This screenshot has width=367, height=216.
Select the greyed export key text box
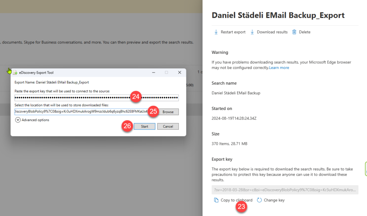(x=285, y=190)
